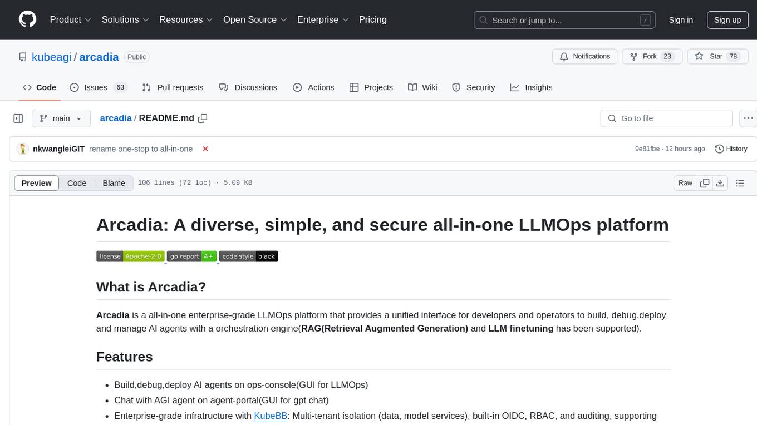Focus the Go to file field
Viewport: 757px width, 425px height.
(x=666, y=118)
